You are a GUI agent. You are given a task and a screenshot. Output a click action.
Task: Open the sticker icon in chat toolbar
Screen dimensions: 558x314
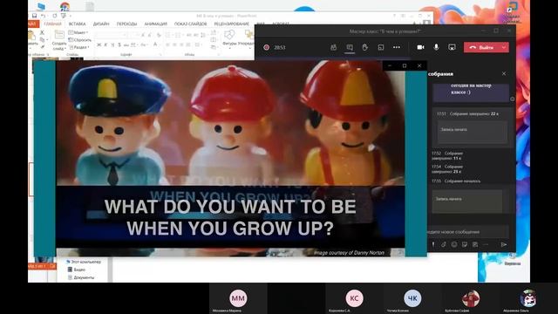pos(475,244)
